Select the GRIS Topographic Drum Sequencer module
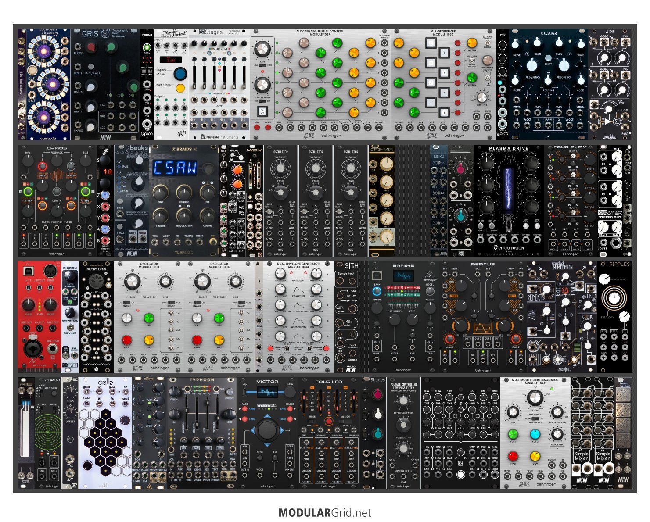 point(105,84)
